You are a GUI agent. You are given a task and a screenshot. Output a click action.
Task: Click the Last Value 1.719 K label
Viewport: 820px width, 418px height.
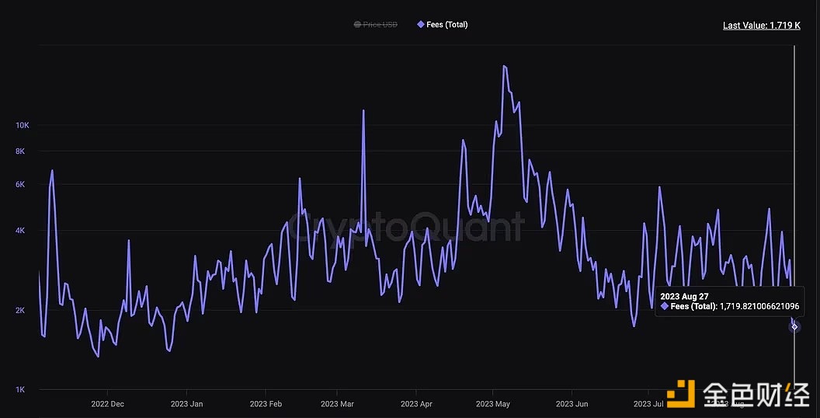[x=762, y=25]
